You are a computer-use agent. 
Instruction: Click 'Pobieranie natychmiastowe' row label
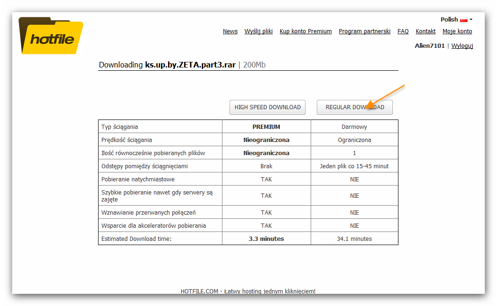138,179
